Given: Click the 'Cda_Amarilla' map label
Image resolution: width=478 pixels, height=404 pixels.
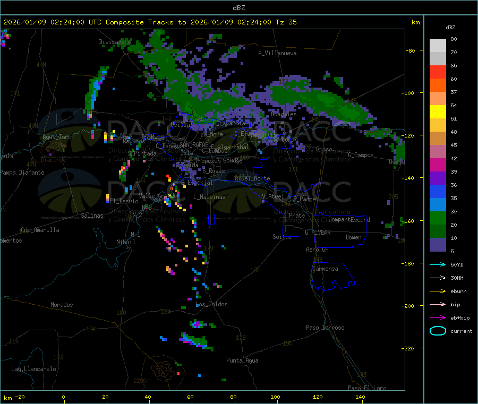Looking at the screenshot, I should (x=40, y=230).
